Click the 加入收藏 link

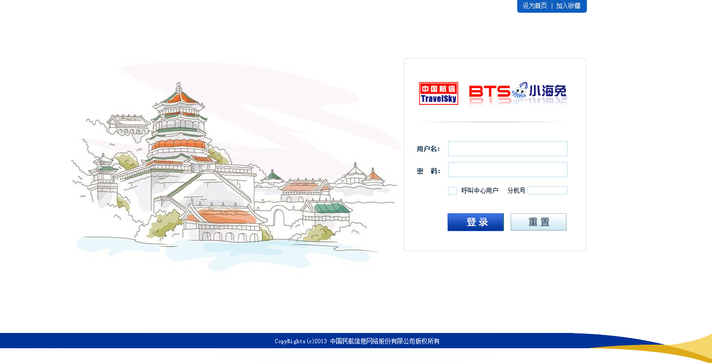pos(568,6)
